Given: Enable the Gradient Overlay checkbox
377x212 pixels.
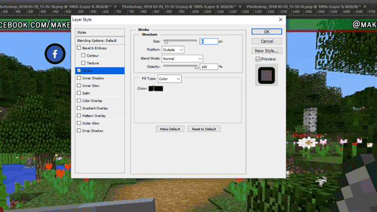Looking at the screenshot, I should 79,108.
